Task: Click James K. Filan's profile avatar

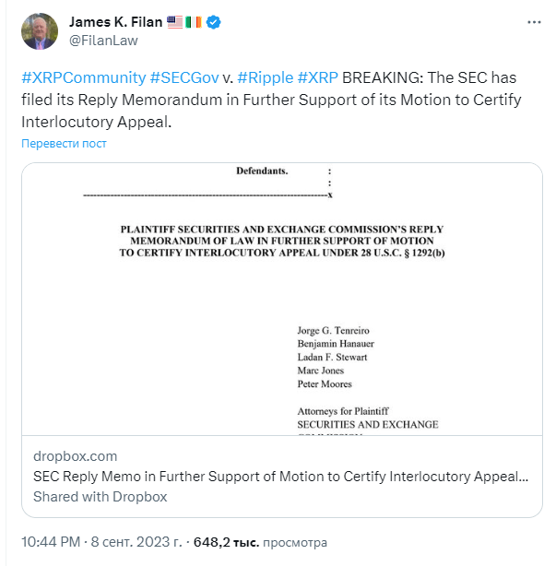Action: click(40, 31)
